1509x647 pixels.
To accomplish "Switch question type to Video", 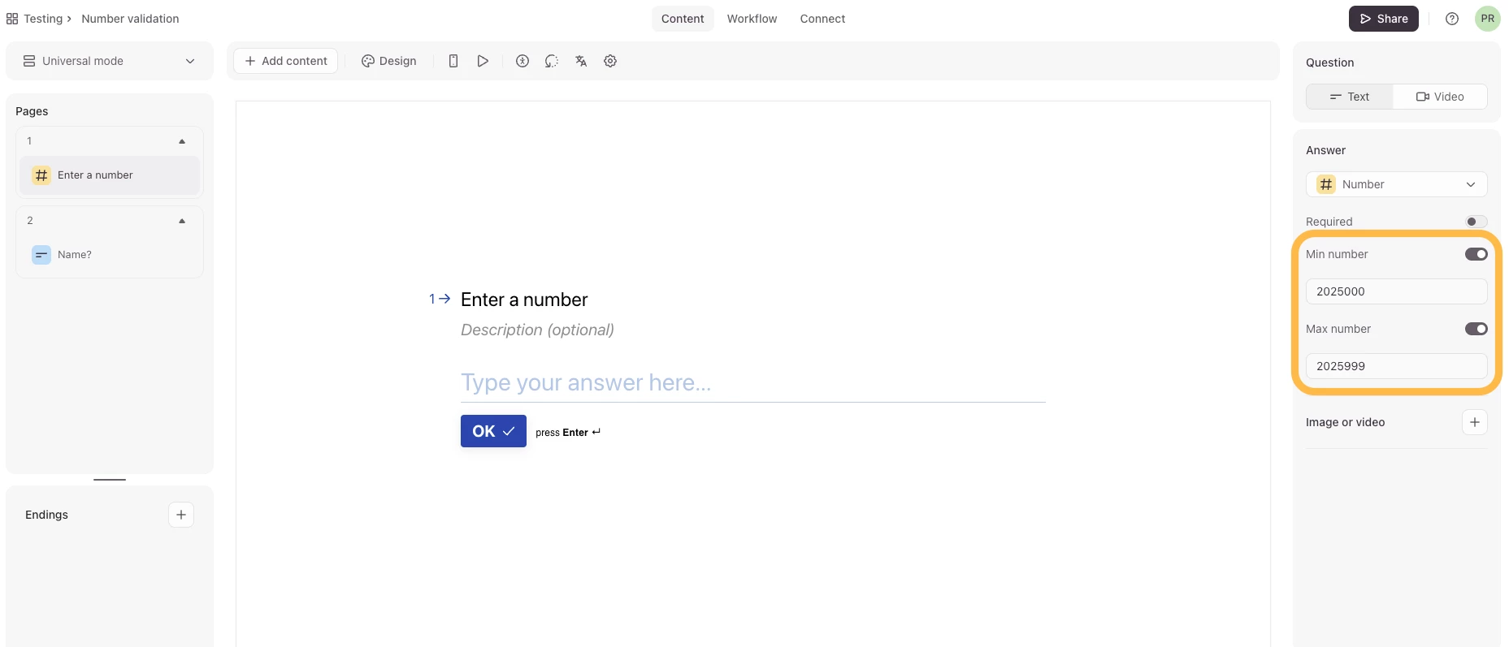I will click(x=1440, y=97).
